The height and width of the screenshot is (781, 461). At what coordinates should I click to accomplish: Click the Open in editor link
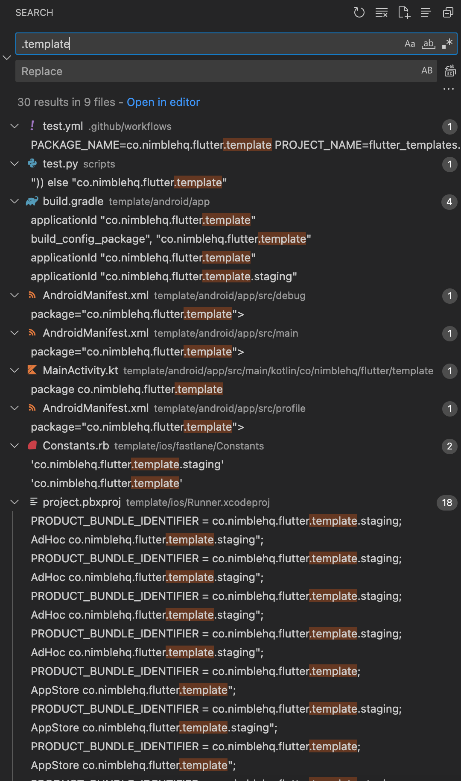tap(163, 102)
